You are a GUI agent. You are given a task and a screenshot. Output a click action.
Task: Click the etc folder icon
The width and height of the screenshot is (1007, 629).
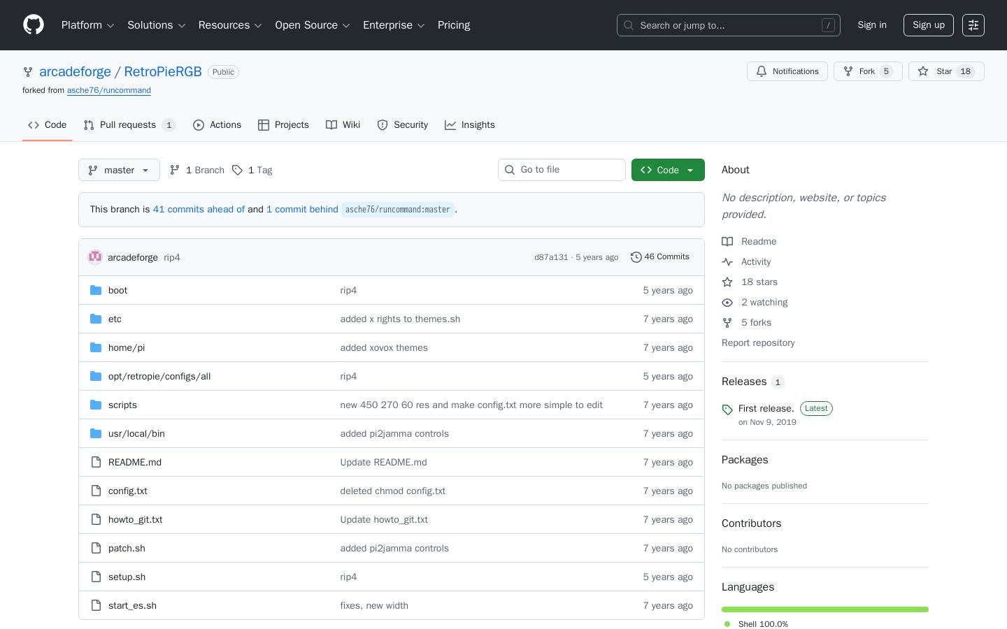(96, 319)
